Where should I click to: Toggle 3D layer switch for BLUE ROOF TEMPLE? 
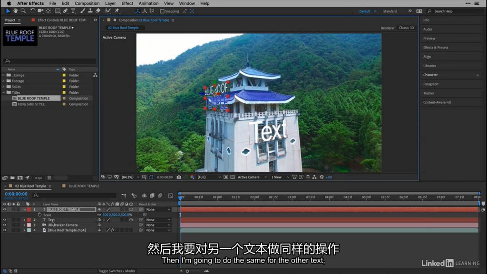[x=131, y=209]
